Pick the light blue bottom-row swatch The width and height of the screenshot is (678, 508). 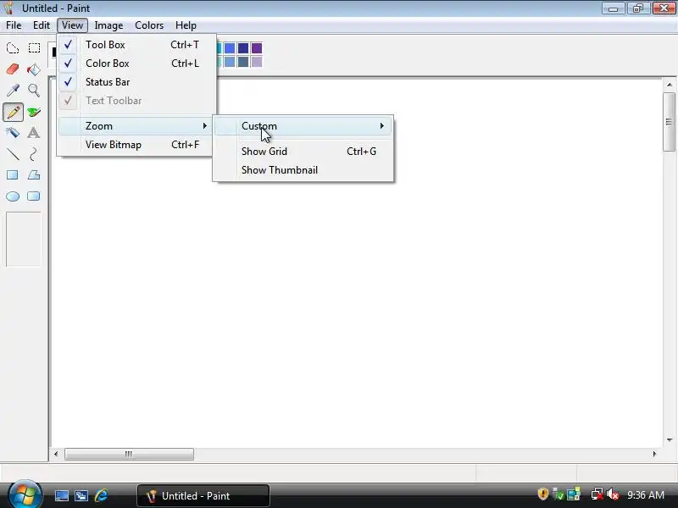[230, 62]
